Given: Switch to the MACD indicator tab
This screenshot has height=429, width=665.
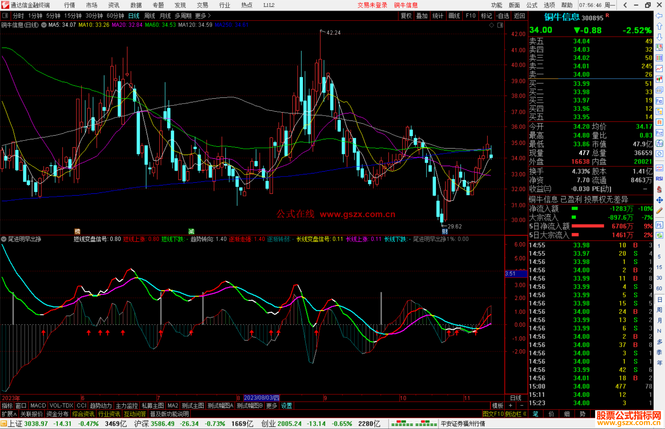Looking at the screenshot, I should [x=38, y=406].
